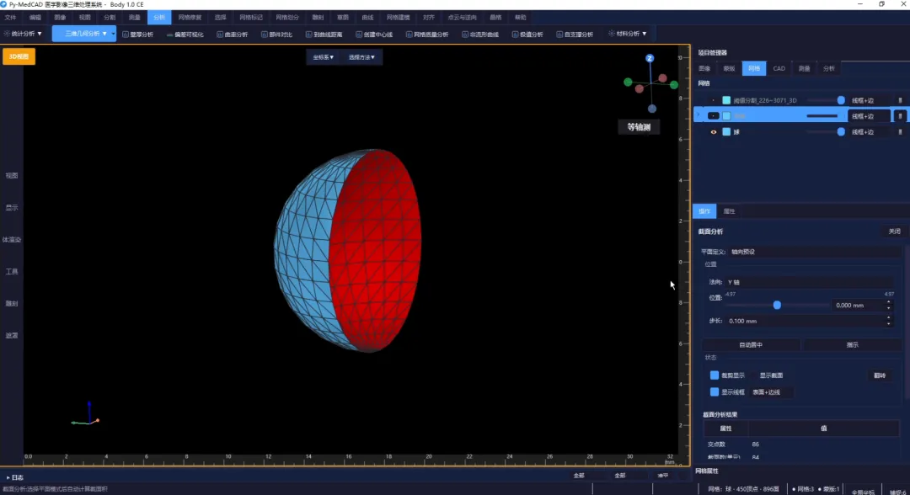The image size is (910, 495).
Task: Open the 统计分析 dropdown
Action: 23,34
